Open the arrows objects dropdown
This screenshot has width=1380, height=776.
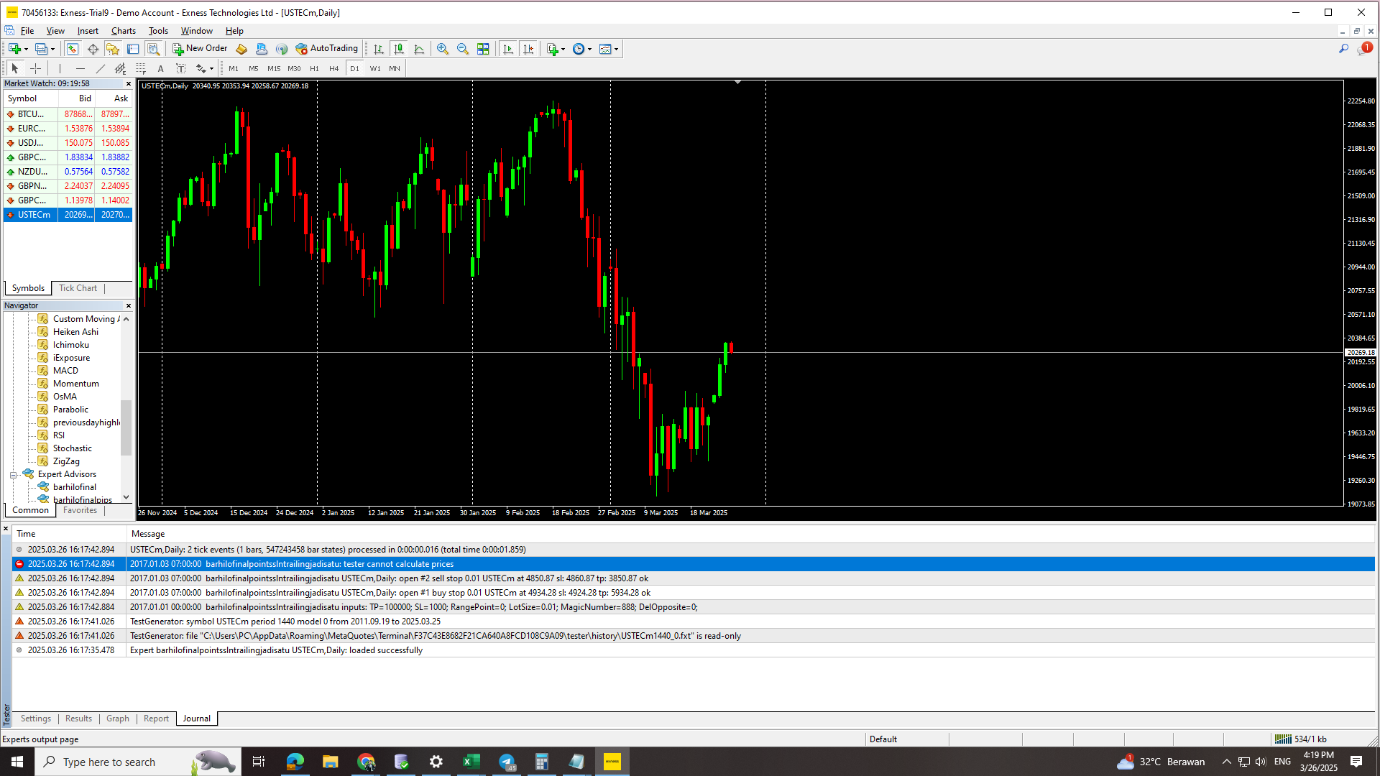(x=205, y=68)
